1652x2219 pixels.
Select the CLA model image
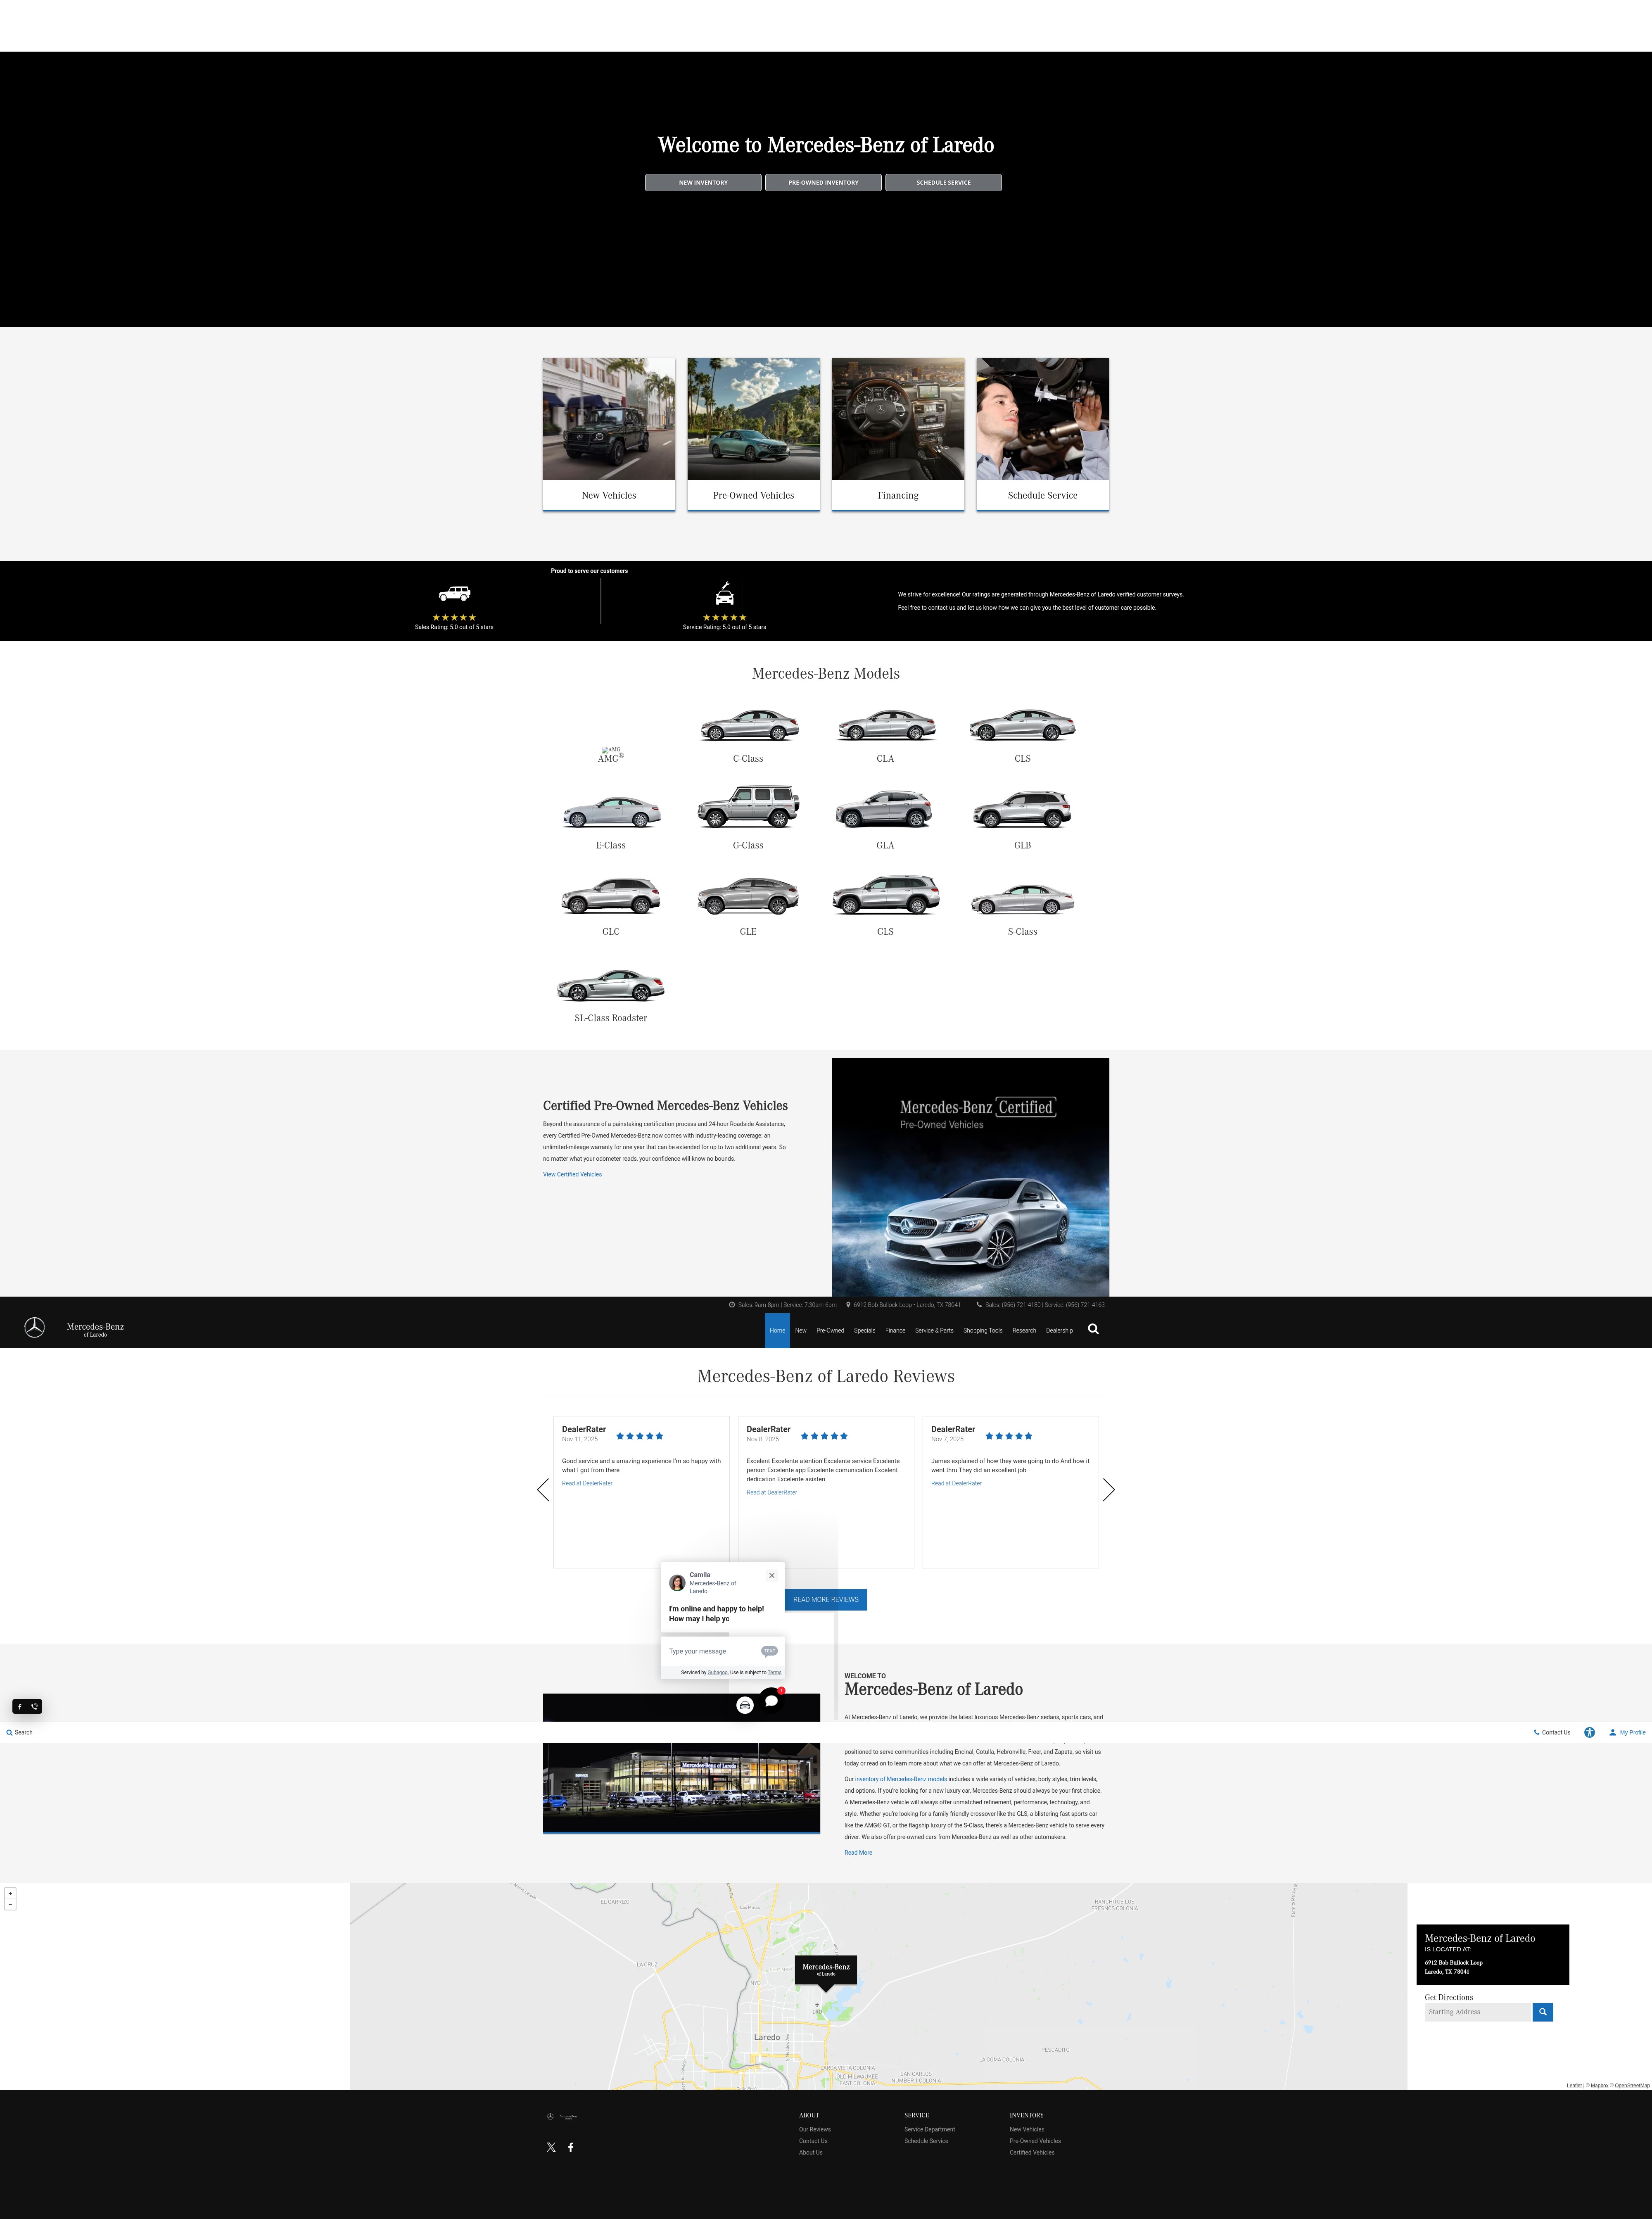(x=886, y=725)
